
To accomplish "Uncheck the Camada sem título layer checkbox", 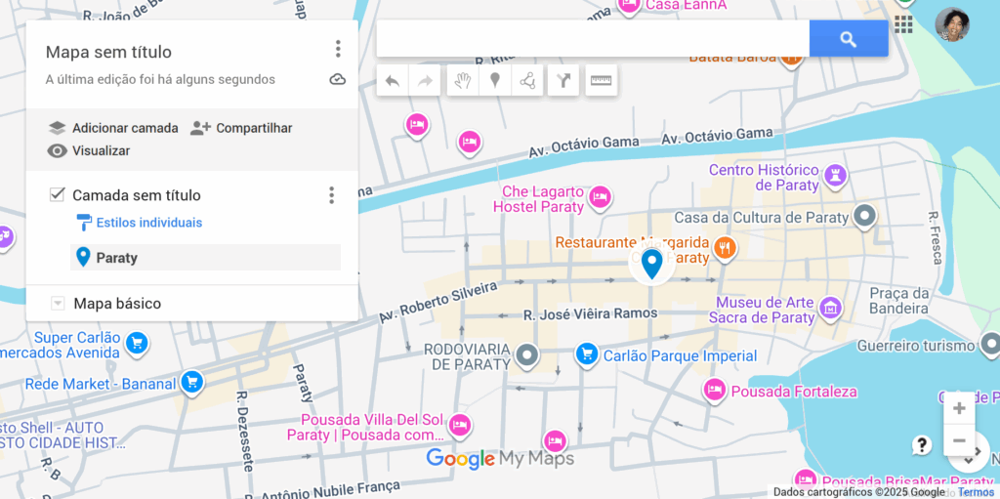I will [x=58, y=195].
